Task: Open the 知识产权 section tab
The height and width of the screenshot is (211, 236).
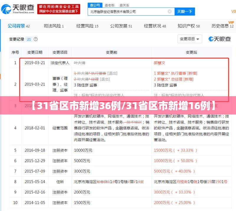Action: 189,26
